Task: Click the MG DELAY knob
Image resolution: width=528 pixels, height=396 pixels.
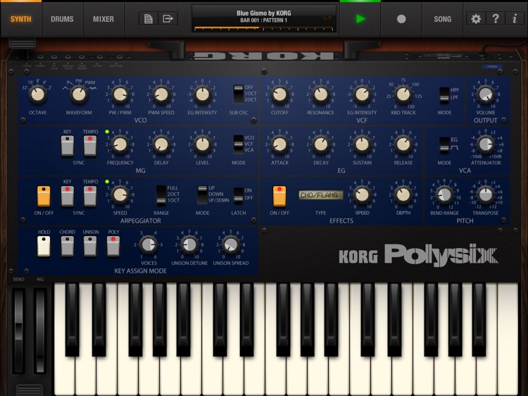Action: (161, 144)
